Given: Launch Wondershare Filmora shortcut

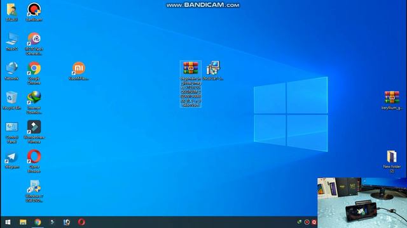Looking at the screenshot, I should [34, 132].
